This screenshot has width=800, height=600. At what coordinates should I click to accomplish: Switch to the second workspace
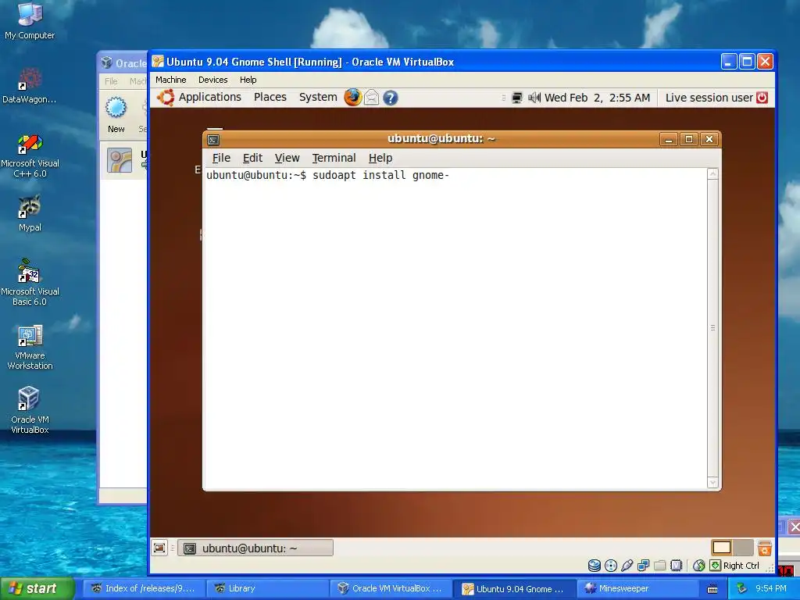[x=743, y=548]
